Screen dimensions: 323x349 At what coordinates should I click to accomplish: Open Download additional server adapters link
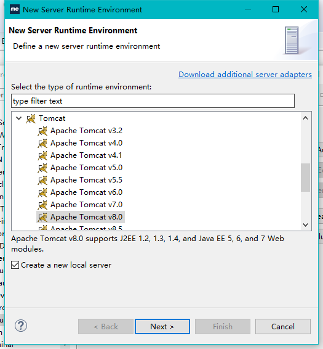point(245,75)
